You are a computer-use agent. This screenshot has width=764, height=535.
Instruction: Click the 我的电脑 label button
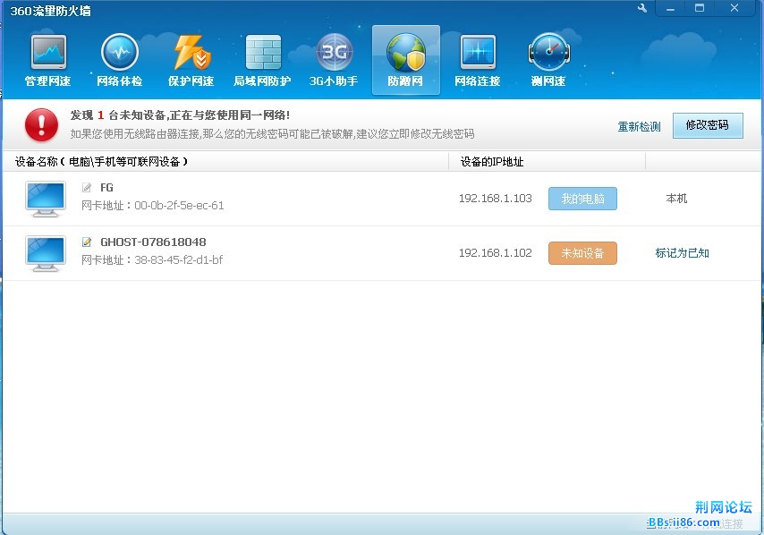point(582,199)
